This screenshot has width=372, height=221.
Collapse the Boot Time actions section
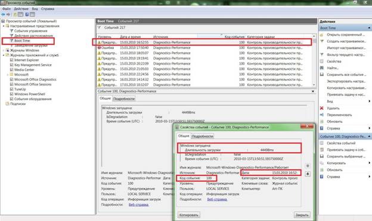tap(369, 28)
